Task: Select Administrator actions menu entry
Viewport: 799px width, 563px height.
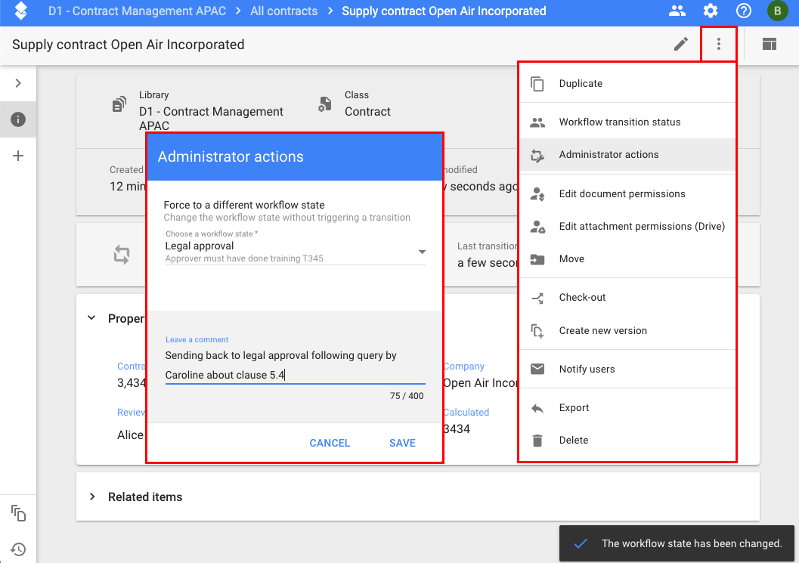Action: 627,155
